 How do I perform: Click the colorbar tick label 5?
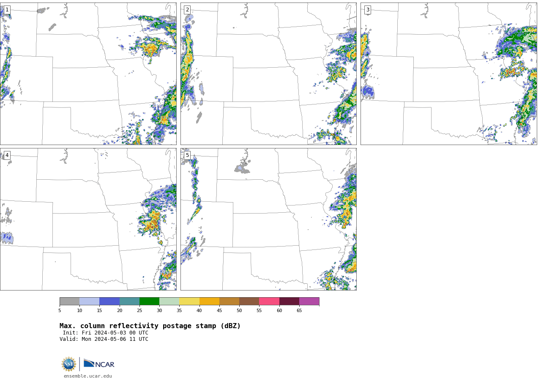(x=60, y=311)
